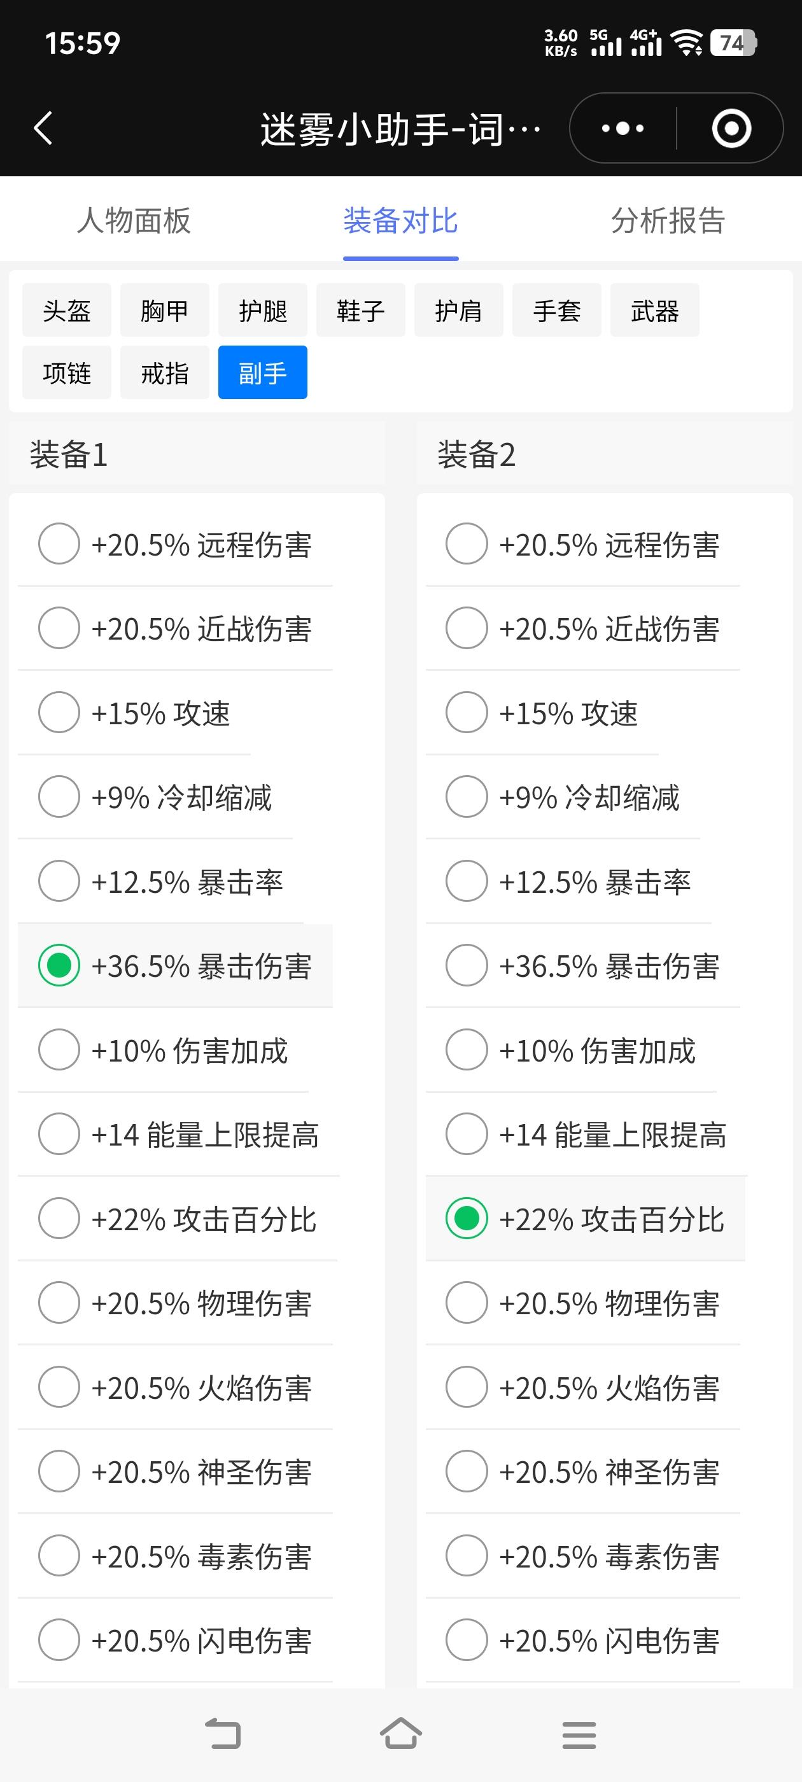Switch to the 人物面板 tab

(134, 221)
